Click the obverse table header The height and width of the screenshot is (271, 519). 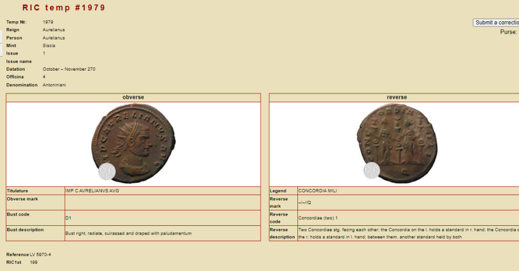(x=133, y=98)
